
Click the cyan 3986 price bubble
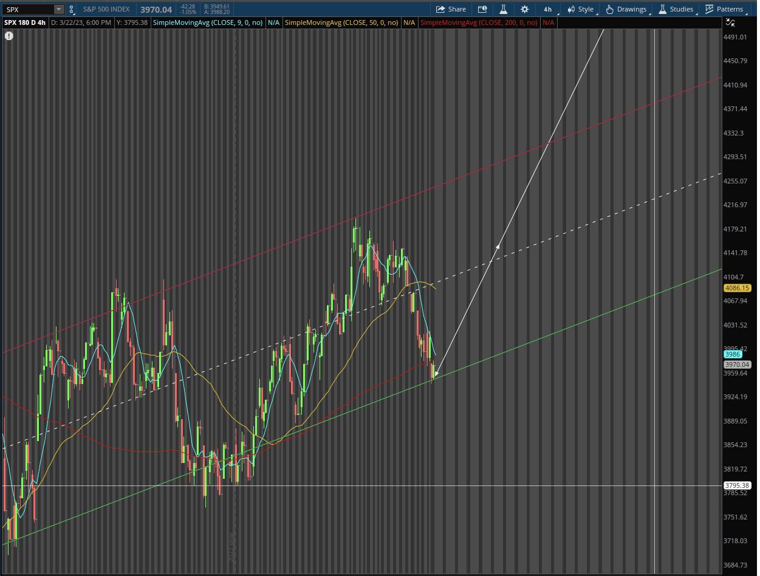[732, 354]
